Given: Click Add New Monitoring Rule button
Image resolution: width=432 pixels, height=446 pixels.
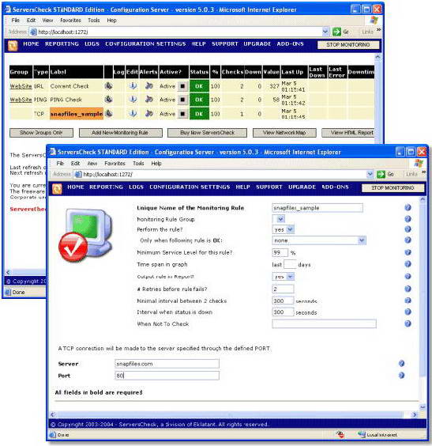Looking at the screenshot, I should (121, 133).
